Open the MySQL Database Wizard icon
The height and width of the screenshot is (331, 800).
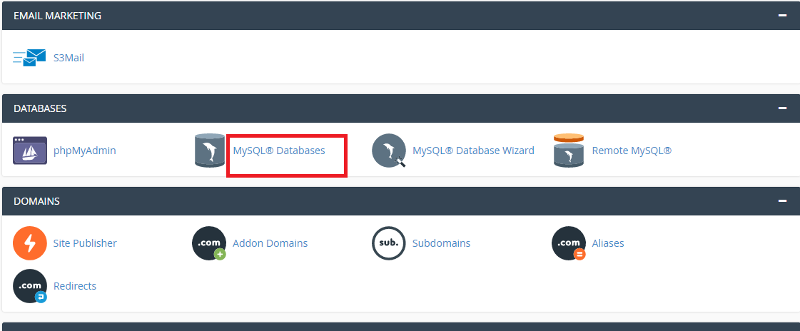389,151
